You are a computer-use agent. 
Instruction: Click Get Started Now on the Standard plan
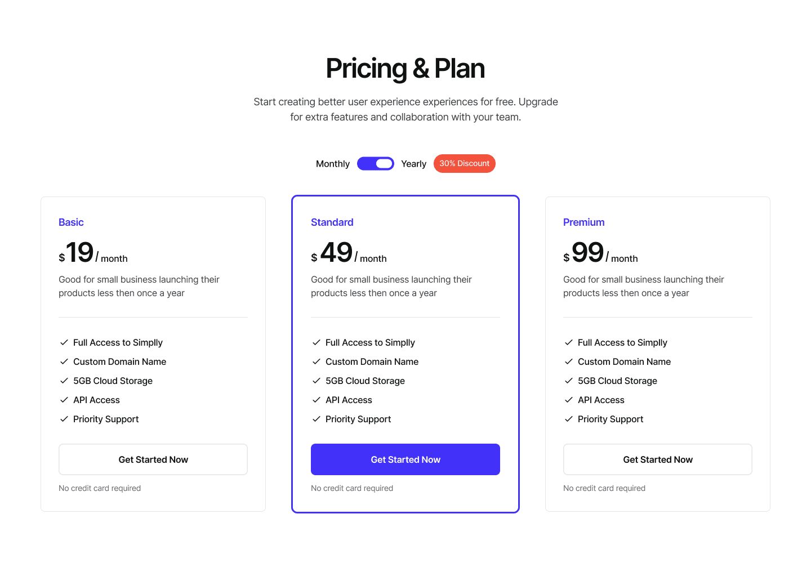[405, 459]
